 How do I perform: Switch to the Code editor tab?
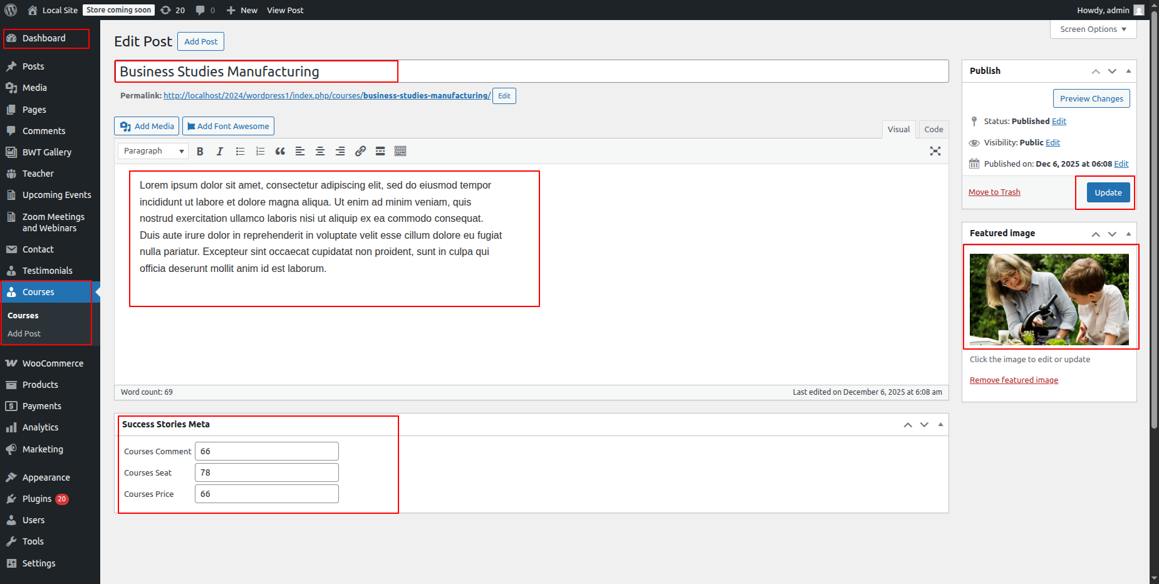click(x=933, y=130)
